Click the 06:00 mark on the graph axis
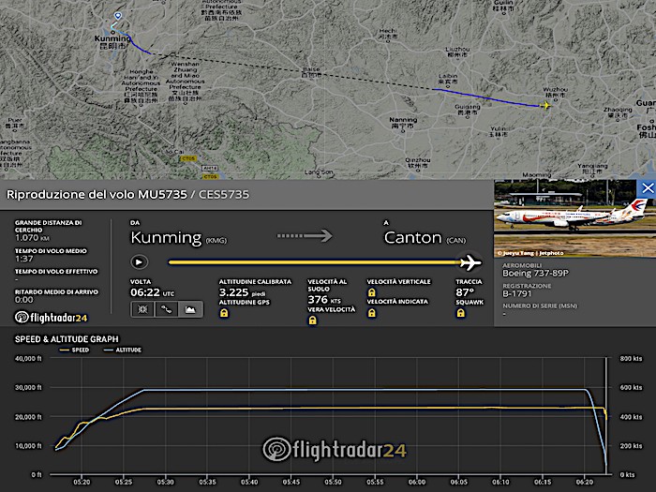The image size is (656, 492). coord(417,482)
